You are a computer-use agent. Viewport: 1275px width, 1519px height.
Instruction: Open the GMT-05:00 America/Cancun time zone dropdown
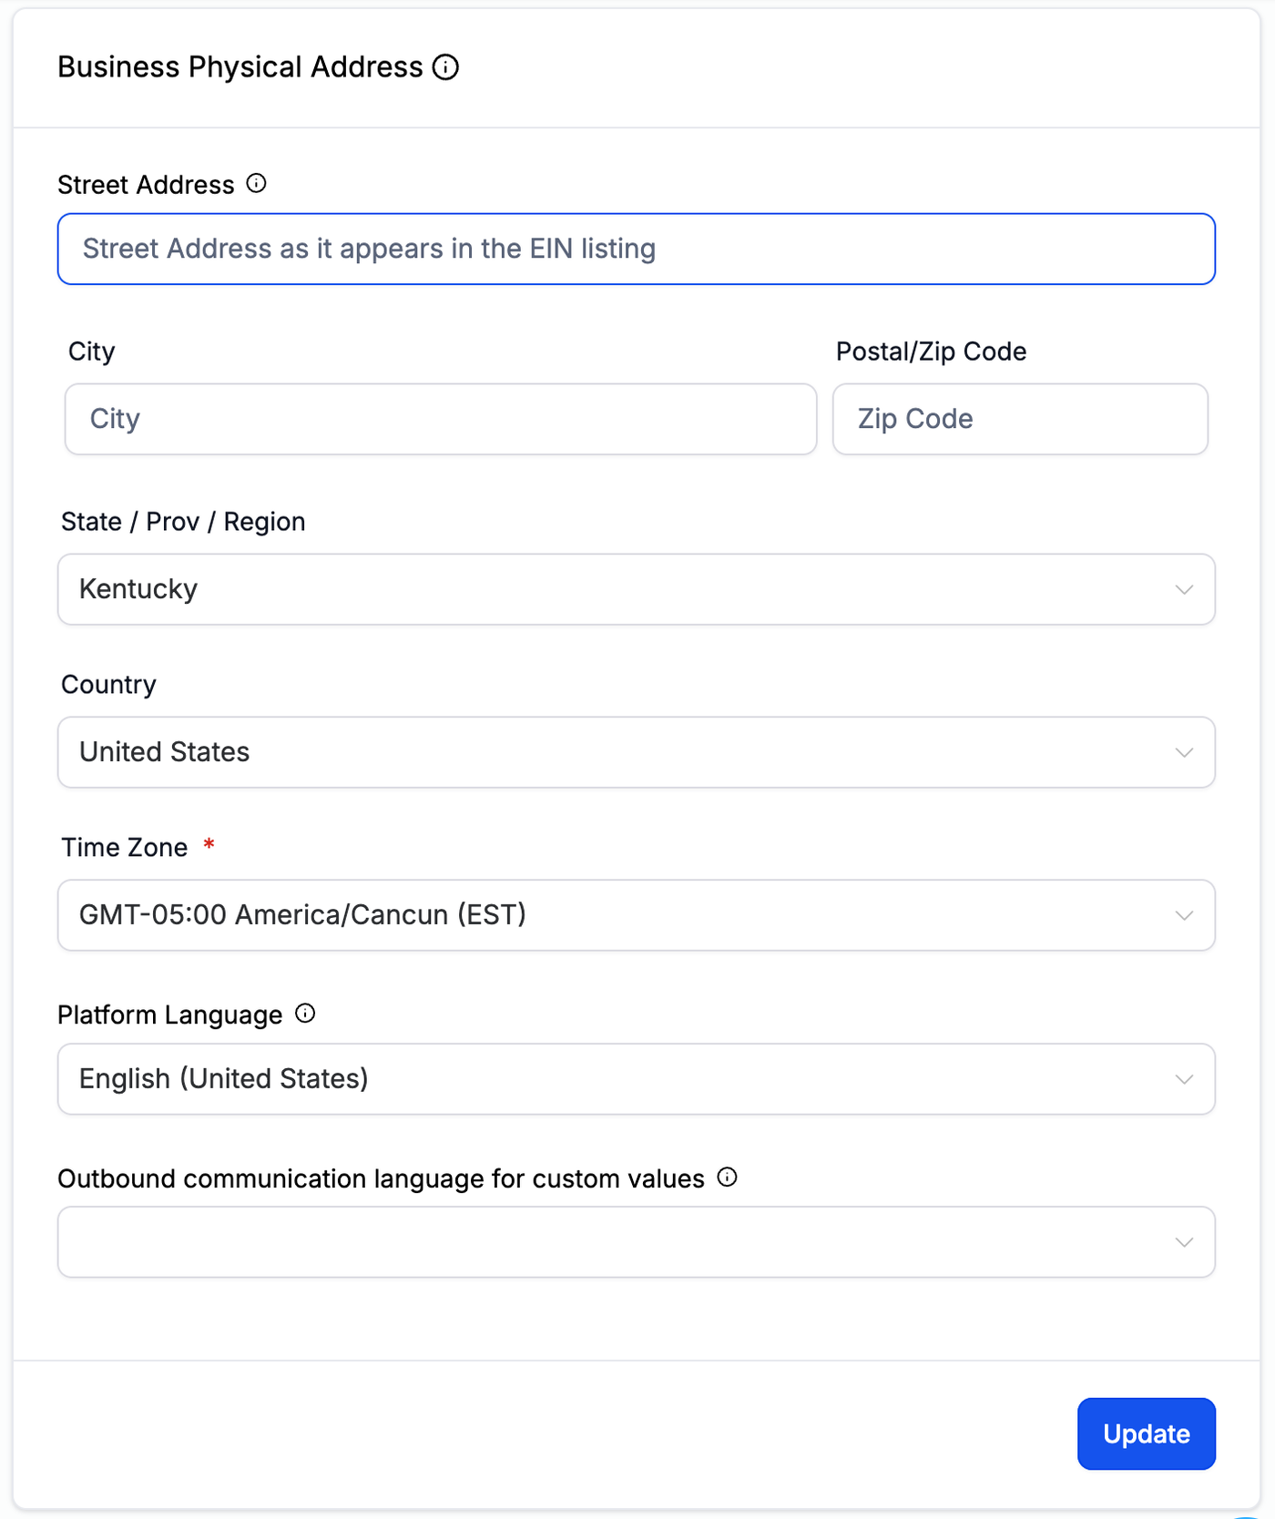pyautogui.click(x=619, y=915)
